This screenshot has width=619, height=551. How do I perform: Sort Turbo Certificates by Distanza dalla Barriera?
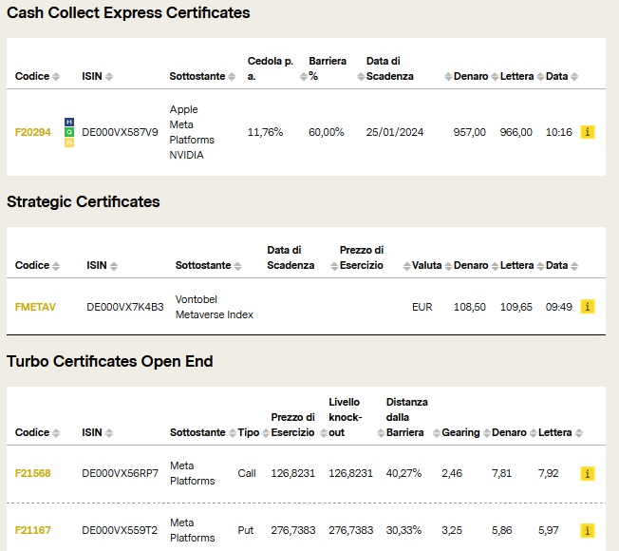tap(436, 433)
